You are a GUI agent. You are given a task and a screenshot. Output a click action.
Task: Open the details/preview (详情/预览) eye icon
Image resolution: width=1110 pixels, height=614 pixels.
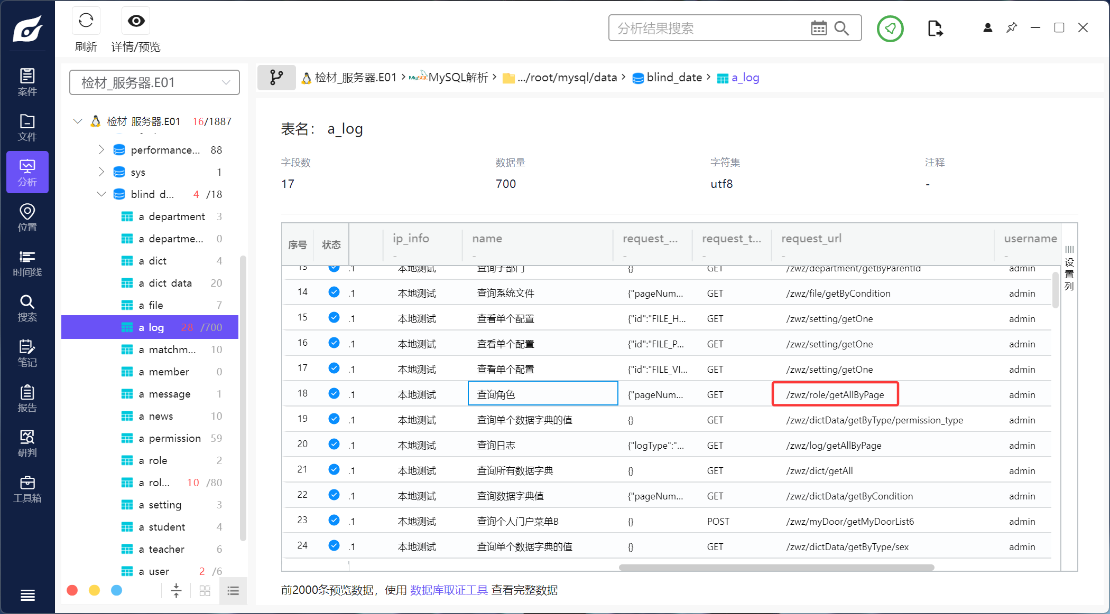coord(136,21)
